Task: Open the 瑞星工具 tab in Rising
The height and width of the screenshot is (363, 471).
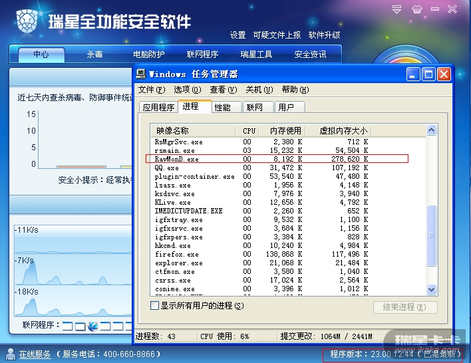Action: 256,55
